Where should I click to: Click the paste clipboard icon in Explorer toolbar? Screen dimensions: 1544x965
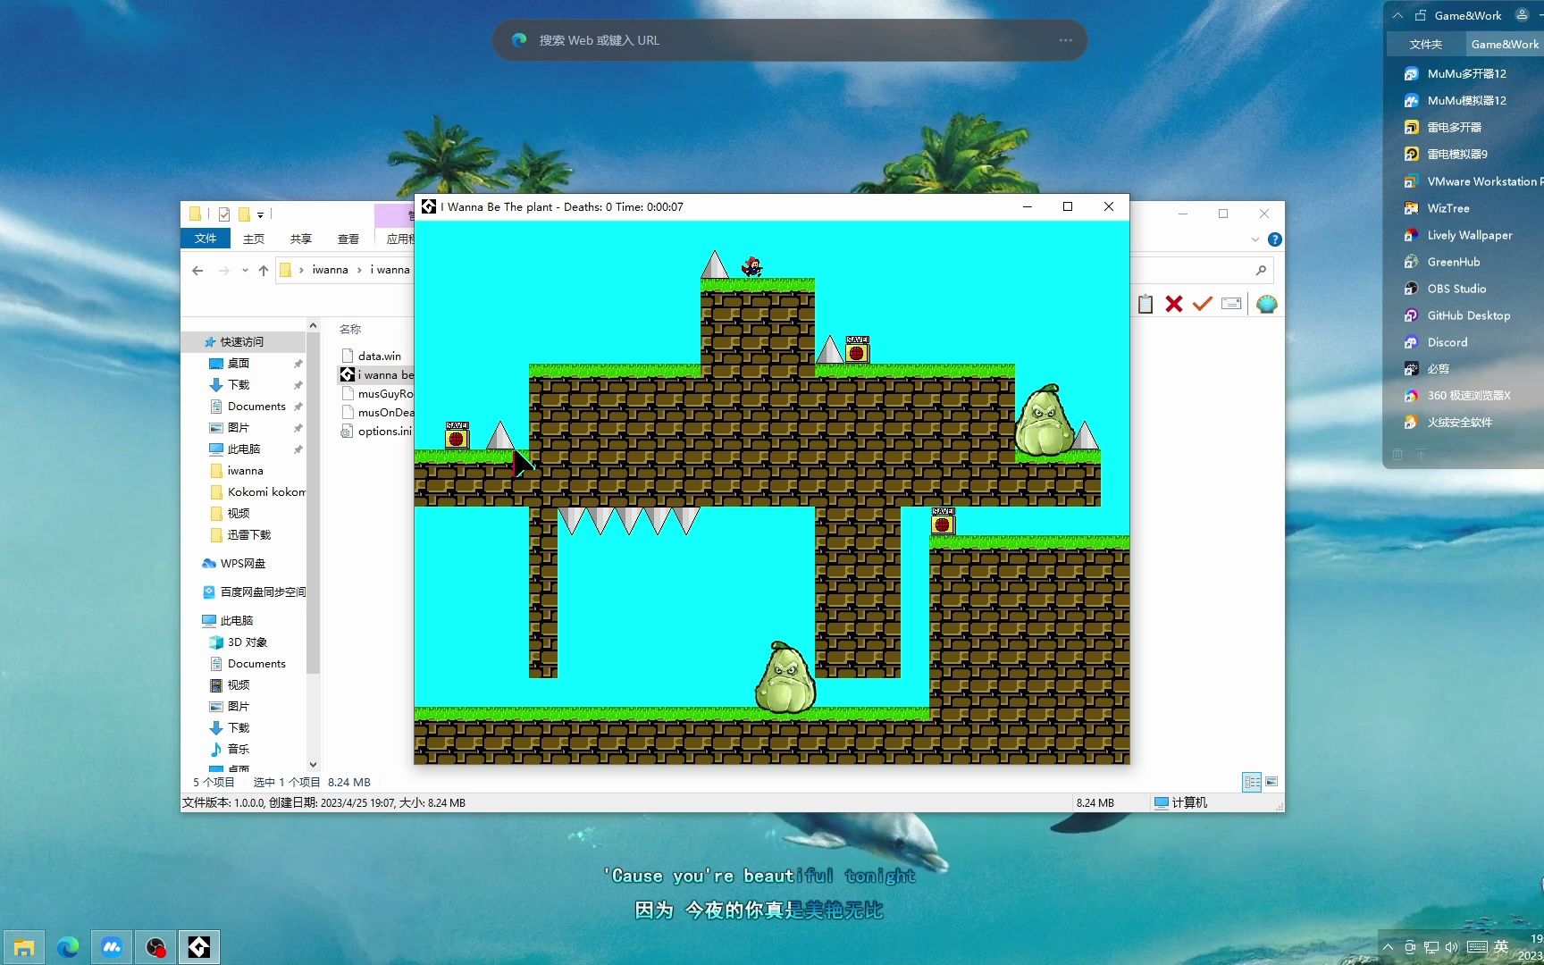click(x=1145, y=304)
